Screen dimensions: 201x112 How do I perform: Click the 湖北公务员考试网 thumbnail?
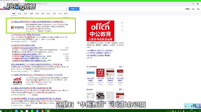coord(91,73)
